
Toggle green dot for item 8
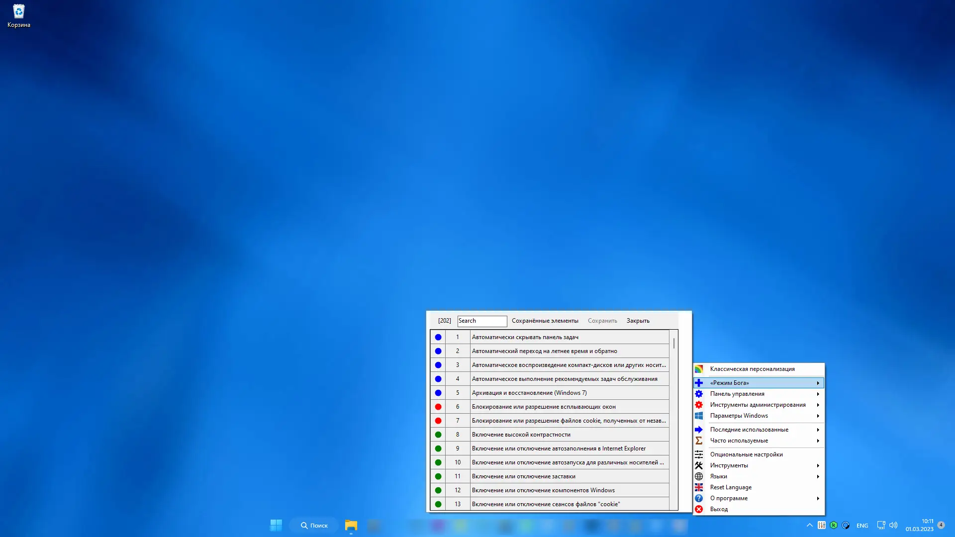pos(438,435)
